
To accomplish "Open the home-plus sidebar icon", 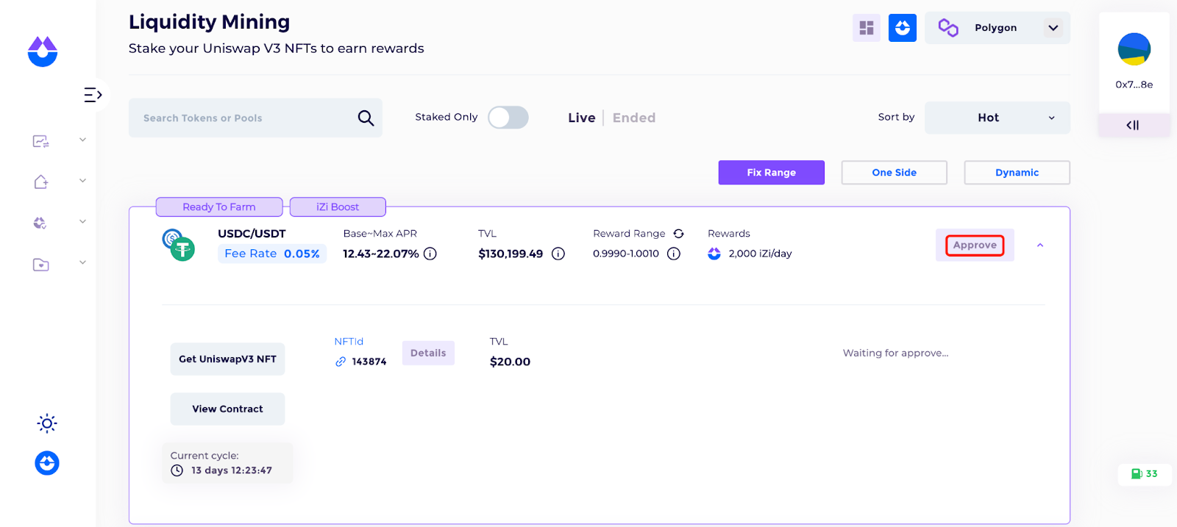I will tap(41, 182).
